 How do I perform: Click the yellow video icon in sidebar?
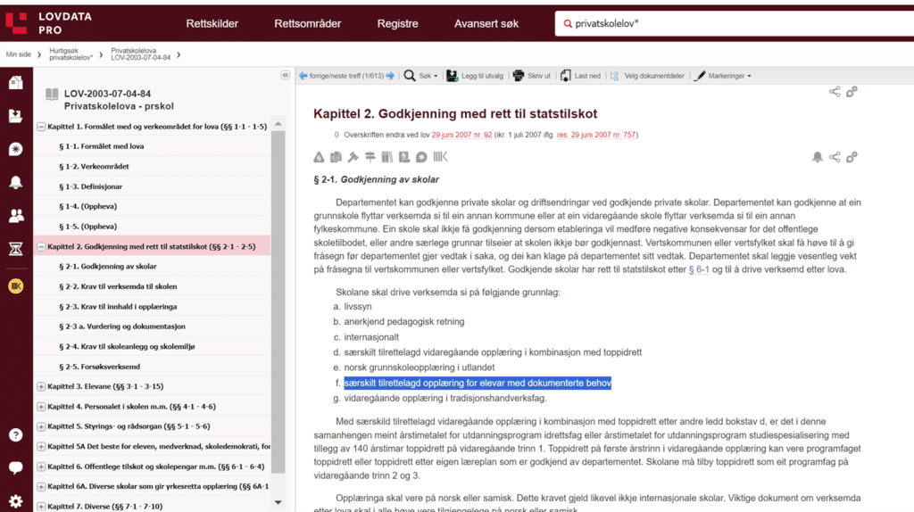[16, 286]
